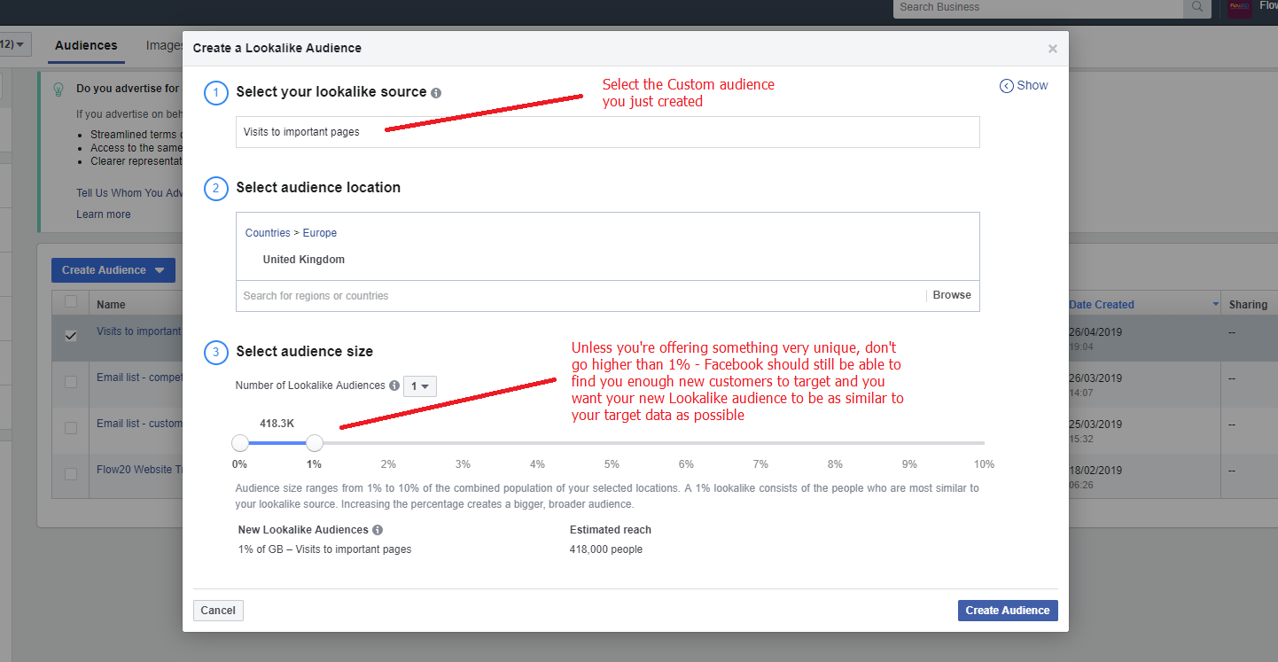
Task: Click the Search for regions or countries field
Action: pos(581,296)
